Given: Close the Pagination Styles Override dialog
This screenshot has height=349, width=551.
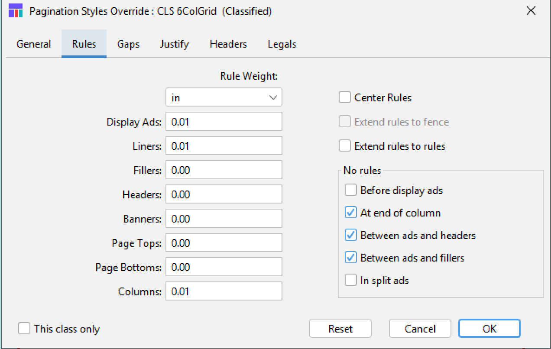Looking at the screenshot, I should [x=531, y=11].
